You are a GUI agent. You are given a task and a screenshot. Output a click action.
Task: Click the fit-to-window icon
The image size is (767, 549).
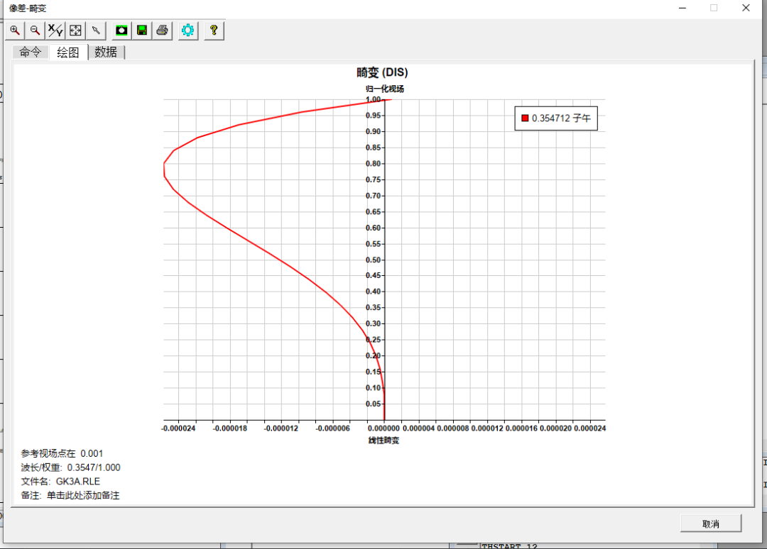[75, 30]
